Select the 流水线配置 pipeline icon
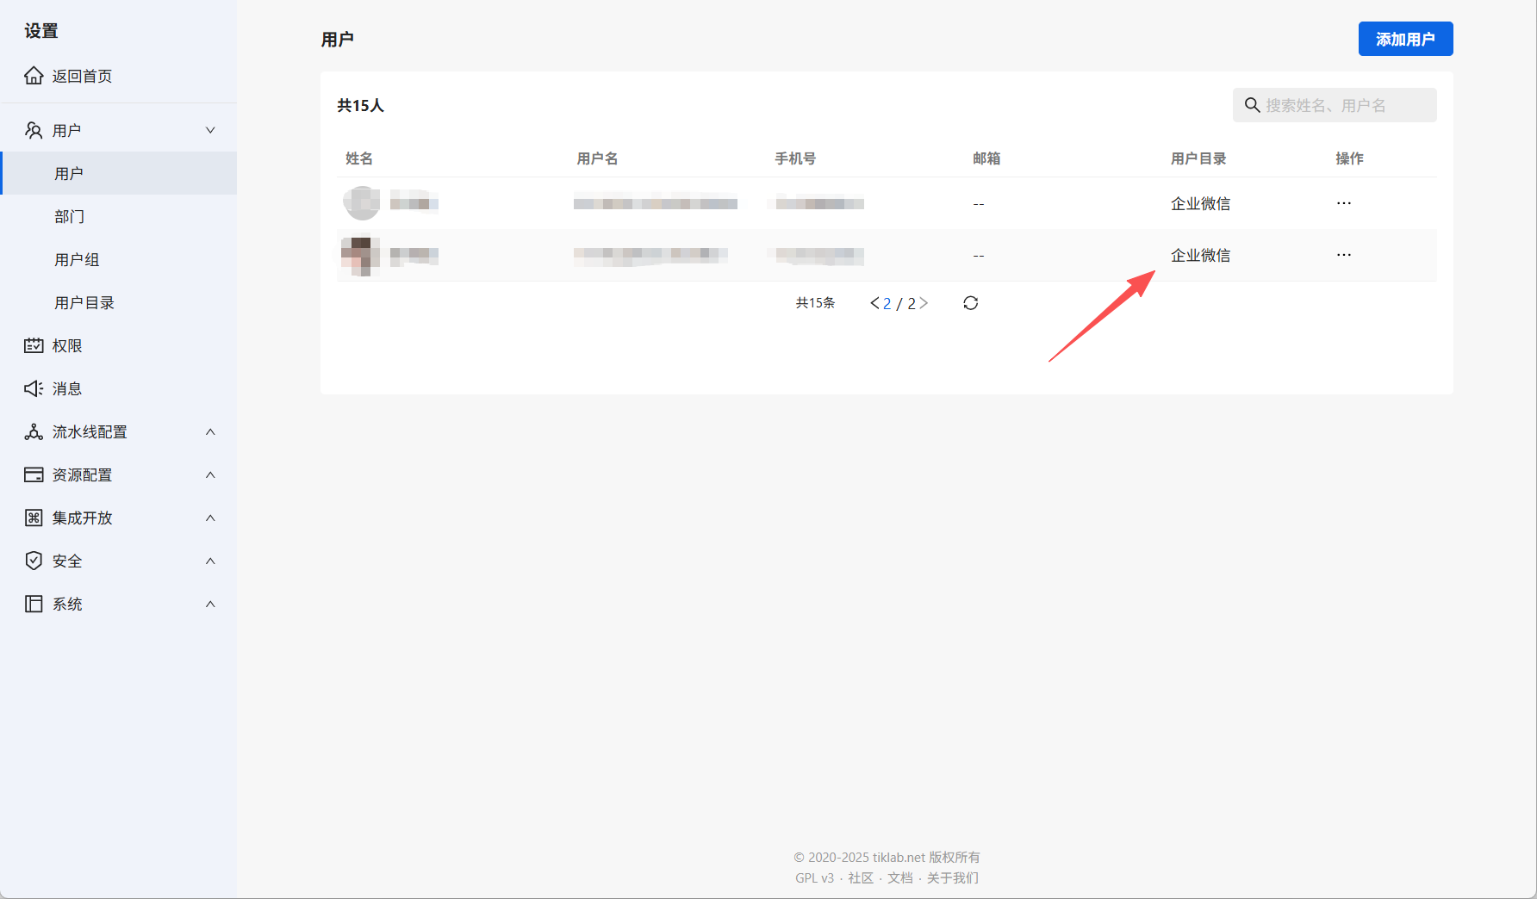 point(34,431)
